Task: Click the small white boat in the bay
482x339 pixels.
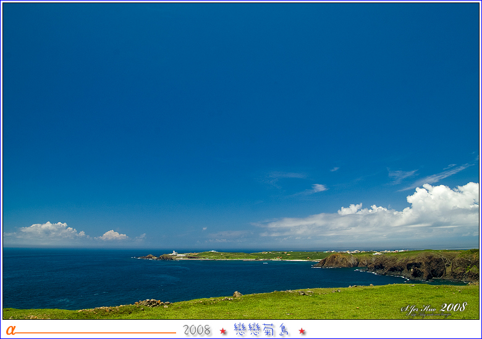Action: (266, 262)
